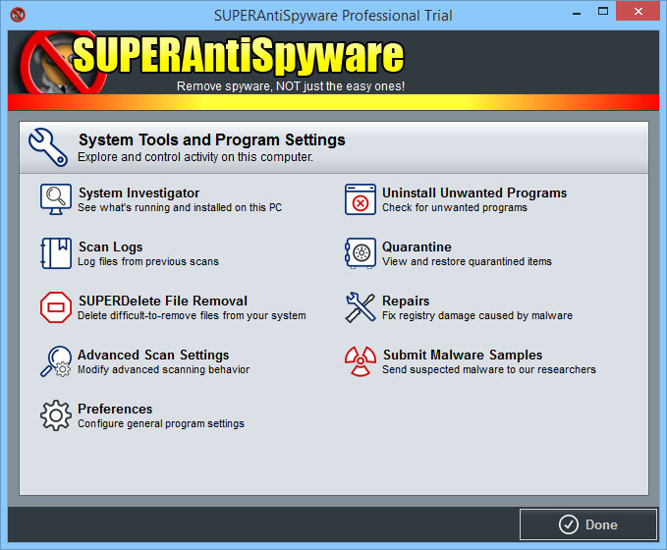Viewport: 667px width, 550px height.
Task: Click the Uninstall Unwanted Programs window icon
Action: (x=361, y=199)
